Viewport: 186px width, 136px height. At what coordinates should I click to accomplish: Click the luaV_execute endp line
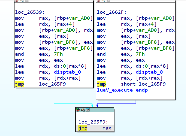(x=122, y=90)
